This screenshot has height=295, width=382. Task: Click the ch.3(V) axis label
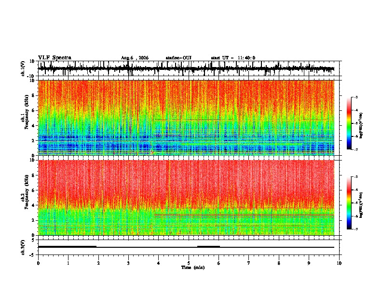23,247
